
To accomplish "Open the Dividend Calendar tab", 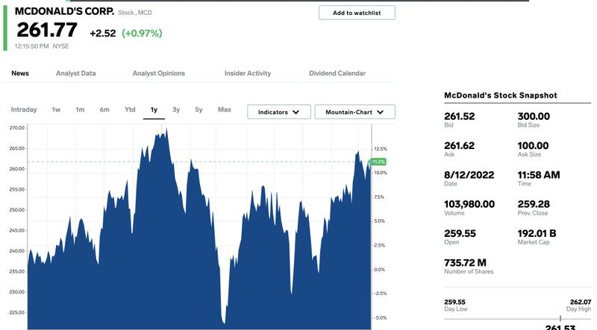I will click(337, 74).
